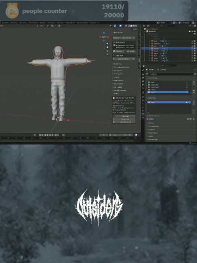The width and height of the screenshot is (197, 263).
Task: Click the red X axis on navigation gizmo
Action: coord(108,37)
